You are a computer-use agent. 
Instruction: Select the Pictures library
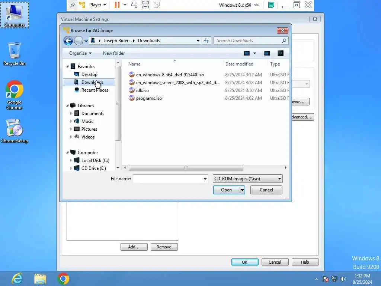coord(89,129)
